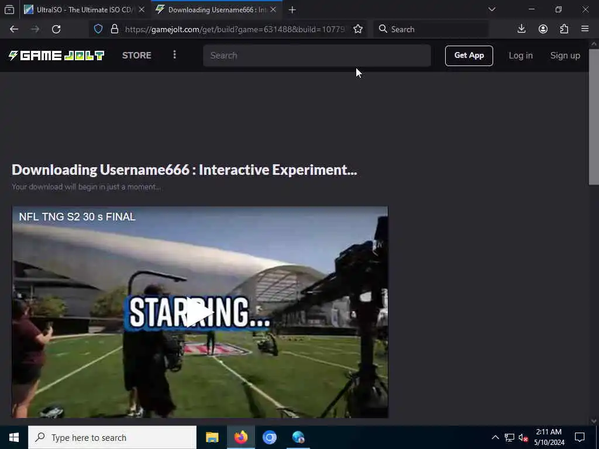
Task: Open the tracking protection shield
Action: (98, 29)
